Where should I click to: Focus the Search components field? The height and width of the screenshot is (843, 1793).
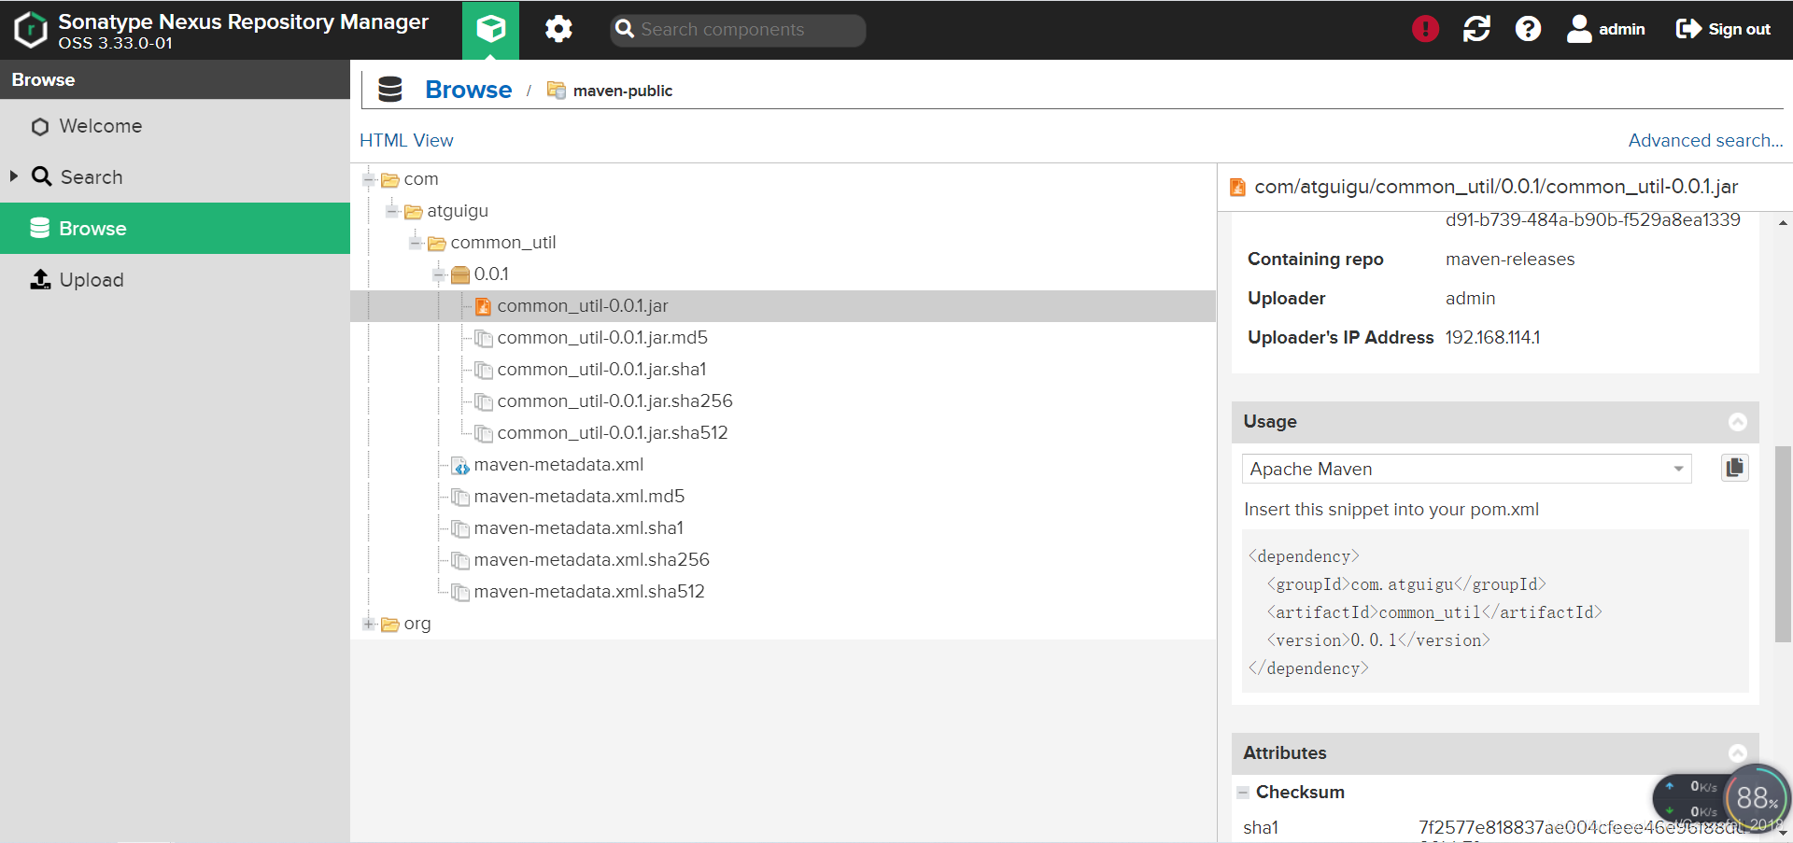click(x=738, y=30)
